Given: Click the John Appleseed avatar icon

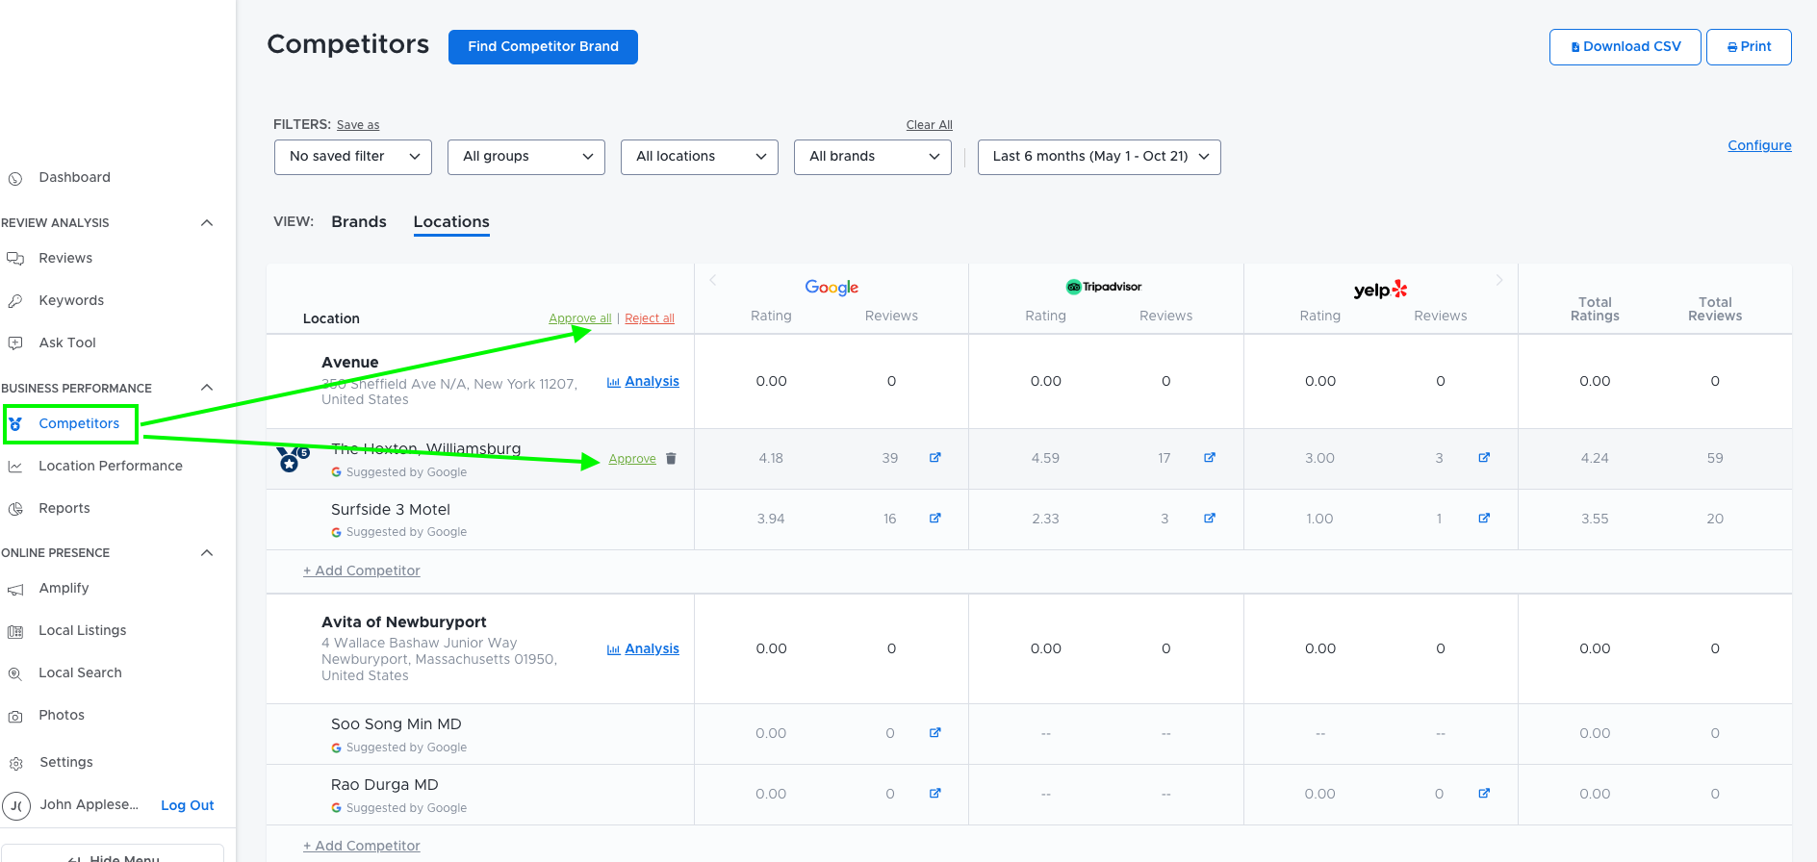Looking at the screenshot, I should click(x=16, y=806).
